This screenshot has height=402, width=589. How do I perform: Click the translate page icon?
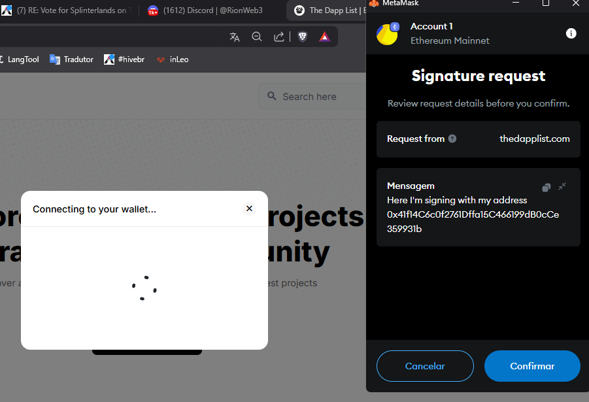tap(235, 37)
